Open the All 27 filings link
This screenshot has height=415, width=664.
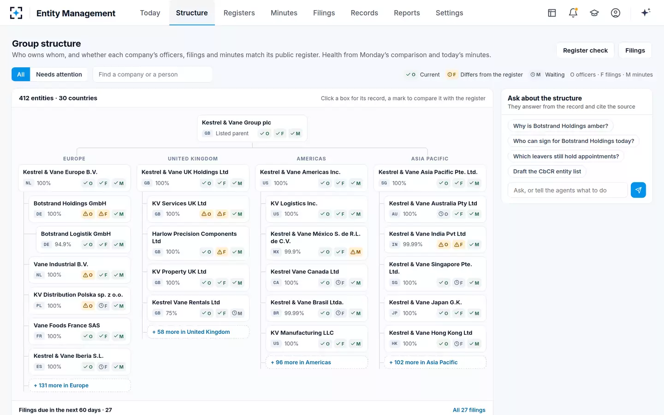(x=469, y=410)
